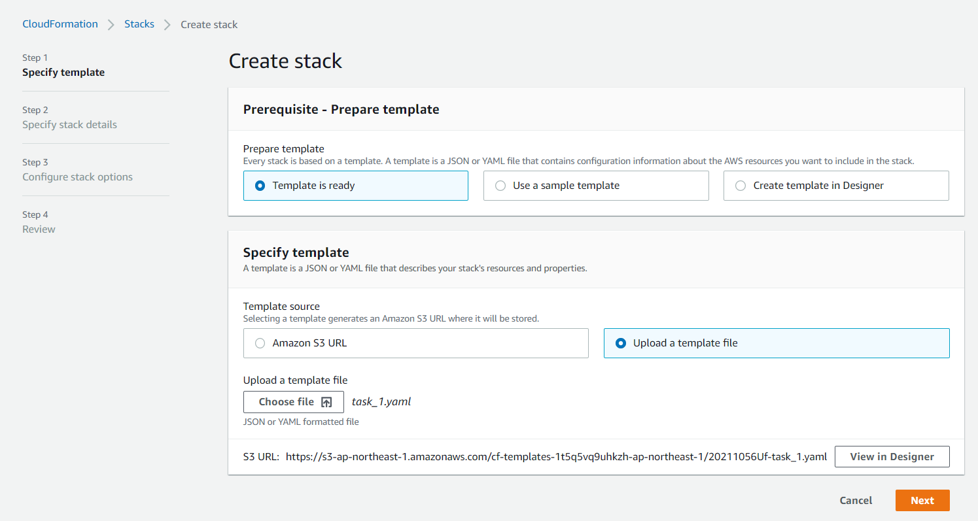Open the template with View in Designer
978x521 pixels.
(892, 457)
